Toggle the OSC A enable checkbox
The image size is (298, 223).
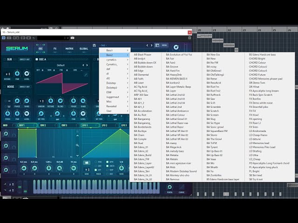click(37, 59)
